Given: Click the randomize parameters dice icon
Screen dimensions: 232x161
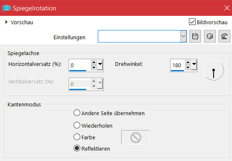Looking at the screenshot, I should [x=210, y=36].
